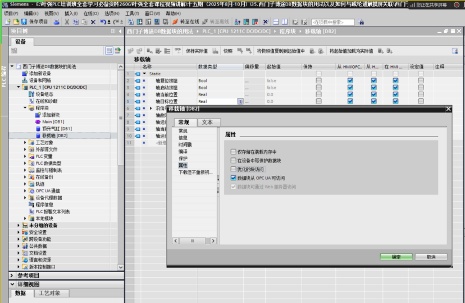Toggle 在 HMI checkbox for 轴目标位置 row
The height and width of the screenshot is (303, 465).
[x=395, y=101]
